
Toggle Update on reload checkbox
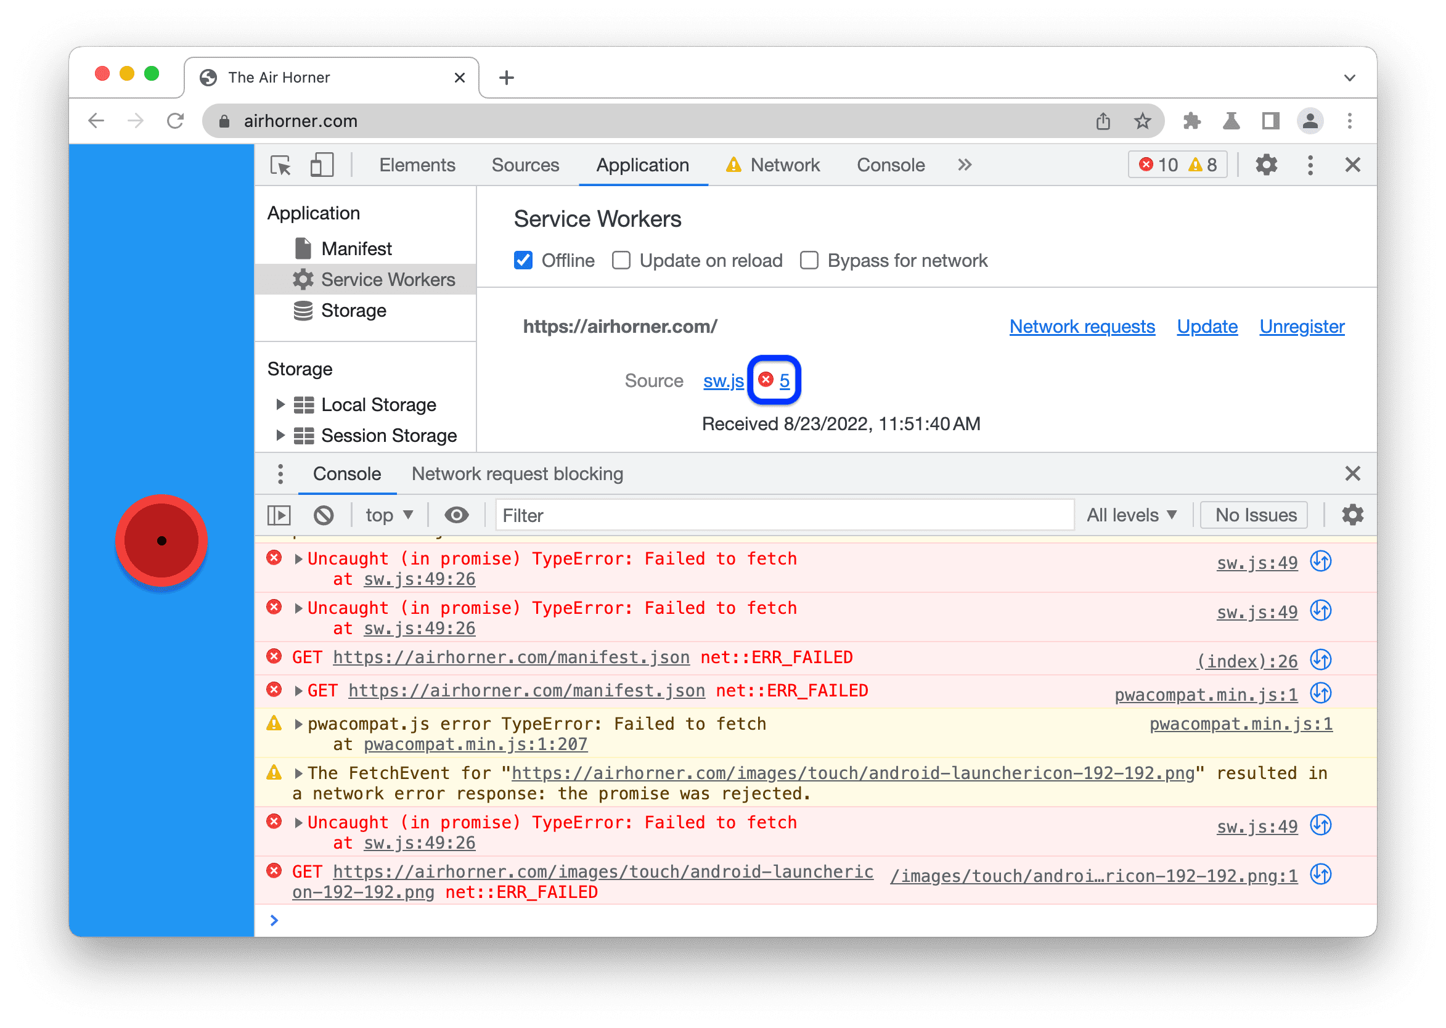click(619, 260)
